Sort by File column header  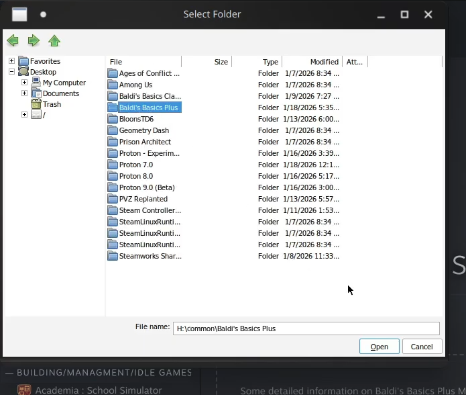click(144, 62)
